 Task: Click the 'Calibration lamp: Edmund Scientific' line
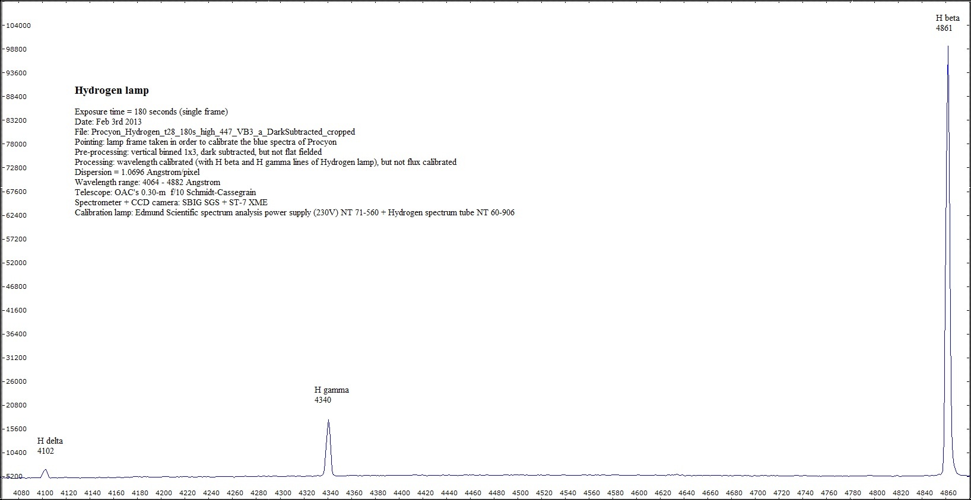(294, 212)
